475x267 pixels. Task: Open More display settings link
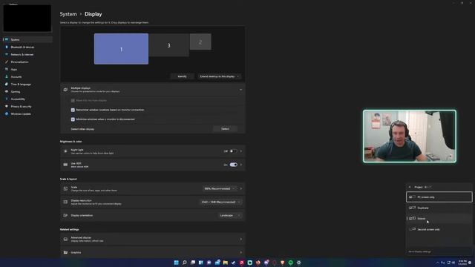point(419,251)
